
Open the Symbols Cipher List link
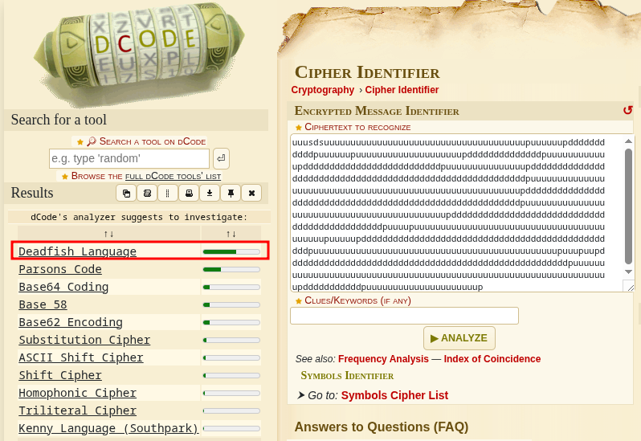[x=394, y=395]
